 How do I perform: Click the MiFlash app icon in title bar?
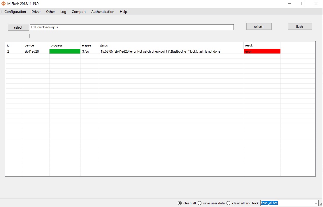(x=3, y=4)
